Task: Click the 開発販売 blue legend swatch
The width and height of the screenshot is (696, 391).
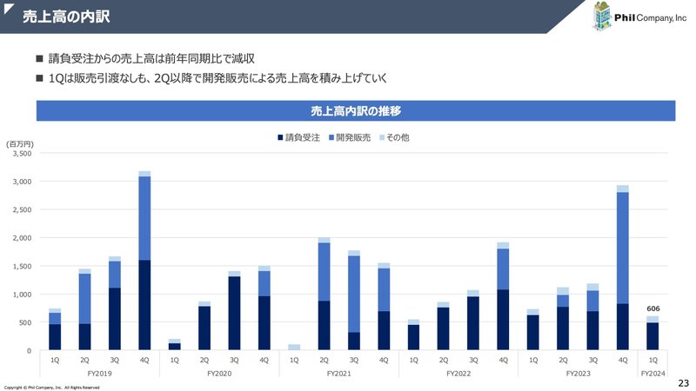Action: click(x=331, y=137)
